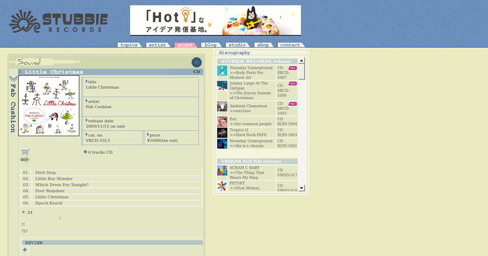
Task: Go to the contact tab
Action: click(x=291, y=45)
